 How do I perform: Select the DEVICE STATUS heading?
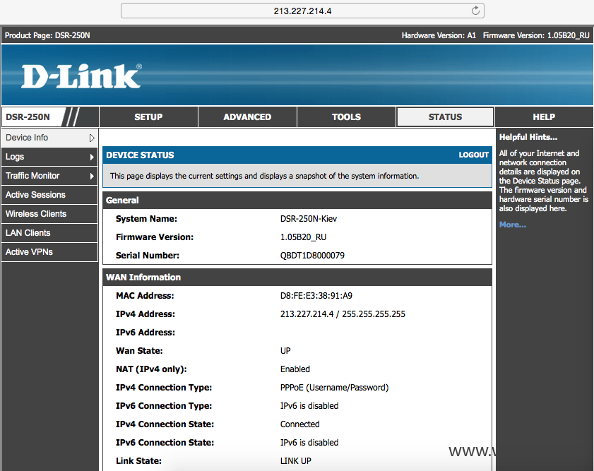click(x=140, y=155)
